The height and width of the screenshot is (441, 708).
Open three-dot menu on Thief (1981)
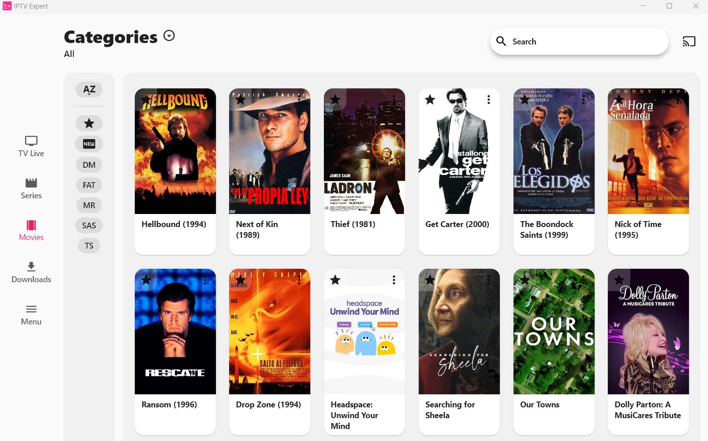click(x=394, y=100)
